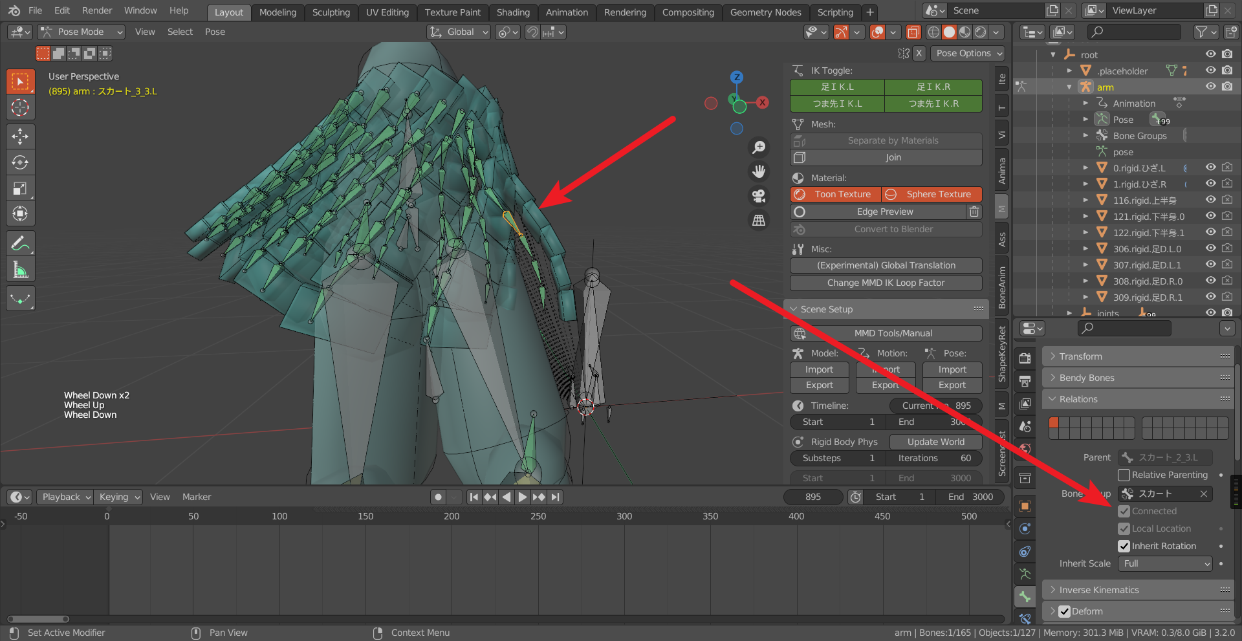
Task: Select the Rotate tool in the left toolbar
Action: point(20,162)
